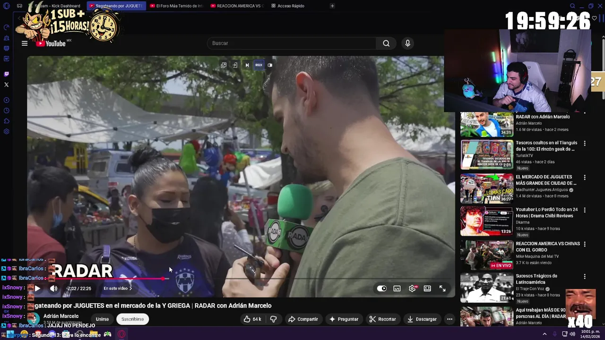The width and height of the screenshot is (605, 340).
Task: Open X (Twitter) from browser sidebar
Action: [x=6, y=85]
